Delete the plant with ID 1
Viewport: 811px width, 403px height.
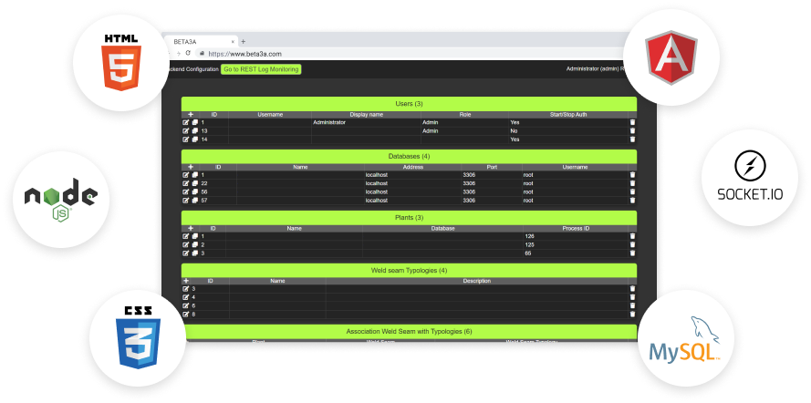tap(632, 236)
